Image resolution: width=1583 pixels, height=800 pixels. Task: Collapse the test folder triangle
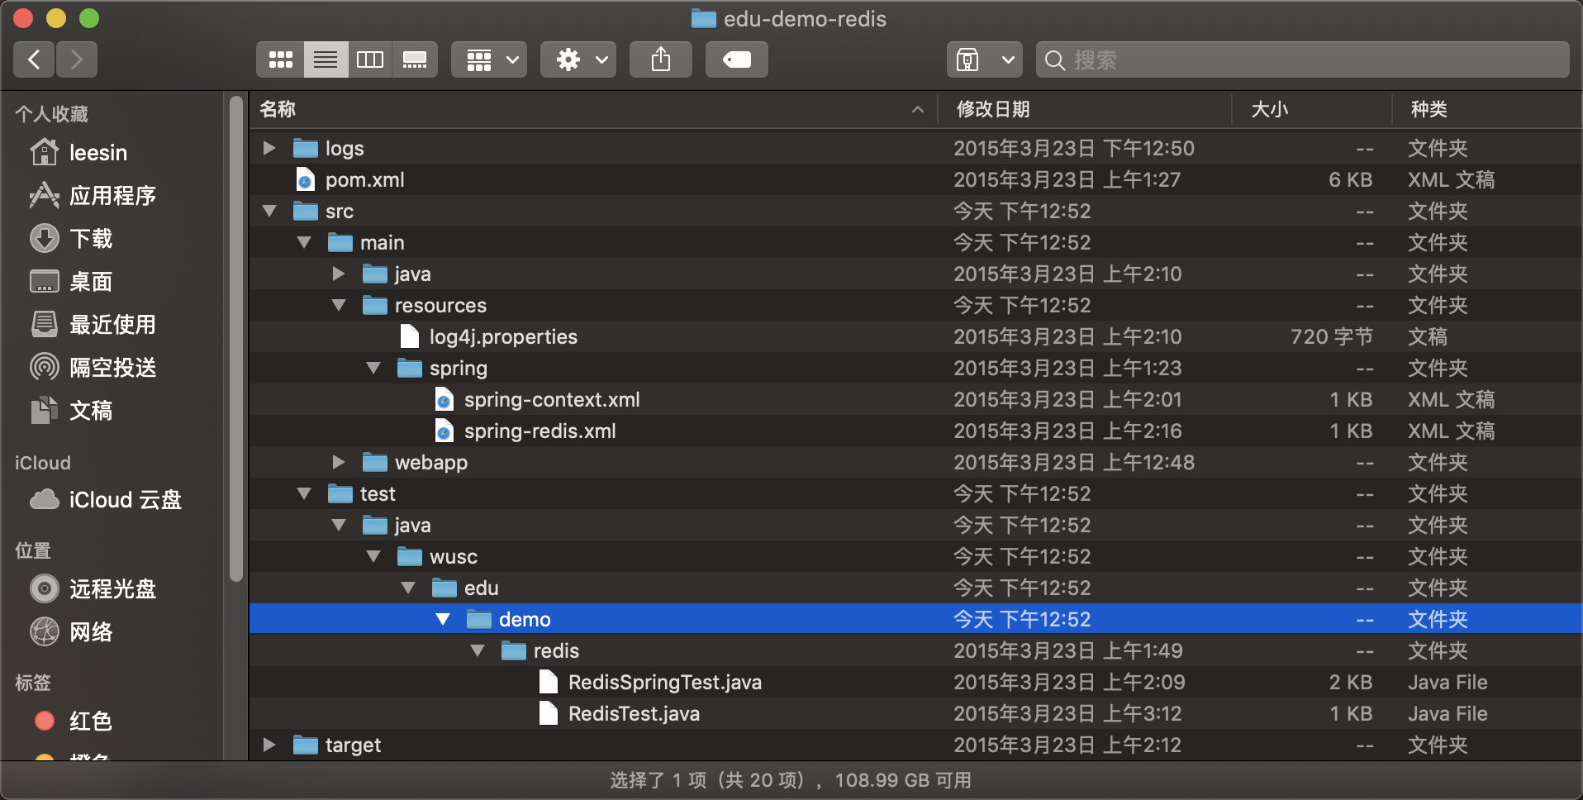tap(304, 493)
